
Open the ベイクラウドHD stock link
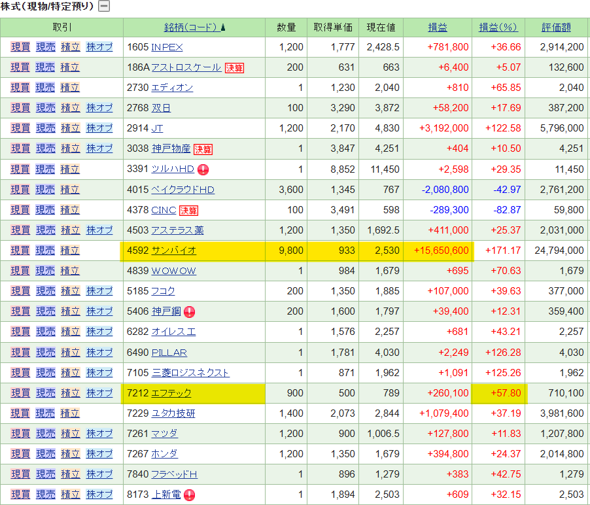pyautogui.click(x=182, y=190)
